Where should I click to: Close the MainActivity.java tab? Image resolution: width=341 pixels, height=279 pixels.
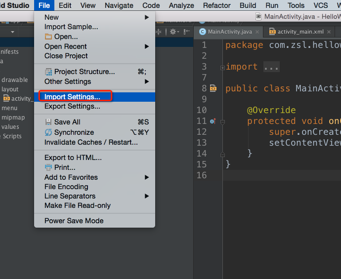click(257, 32)
